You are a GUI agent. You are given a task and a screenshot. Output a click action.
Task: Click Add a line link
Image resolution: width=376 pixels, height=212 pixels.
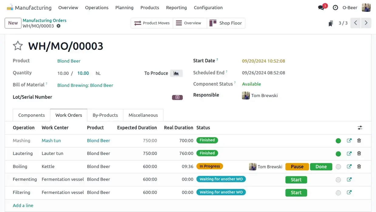point(23,205)
